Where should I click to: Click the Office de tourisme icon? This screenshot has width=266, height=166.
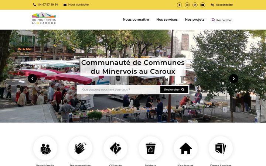coord(116,148)
